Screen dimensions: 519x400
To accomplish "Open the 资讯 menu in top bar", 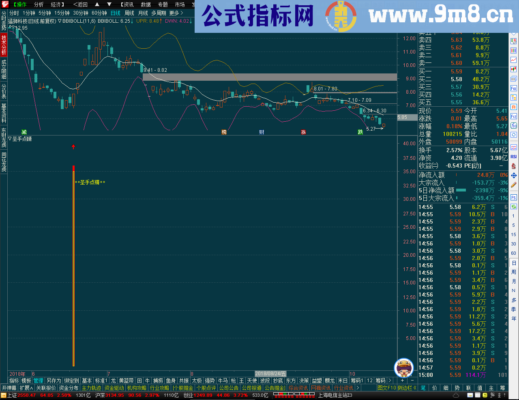I will pyautogui.click(x=127, y=4).
